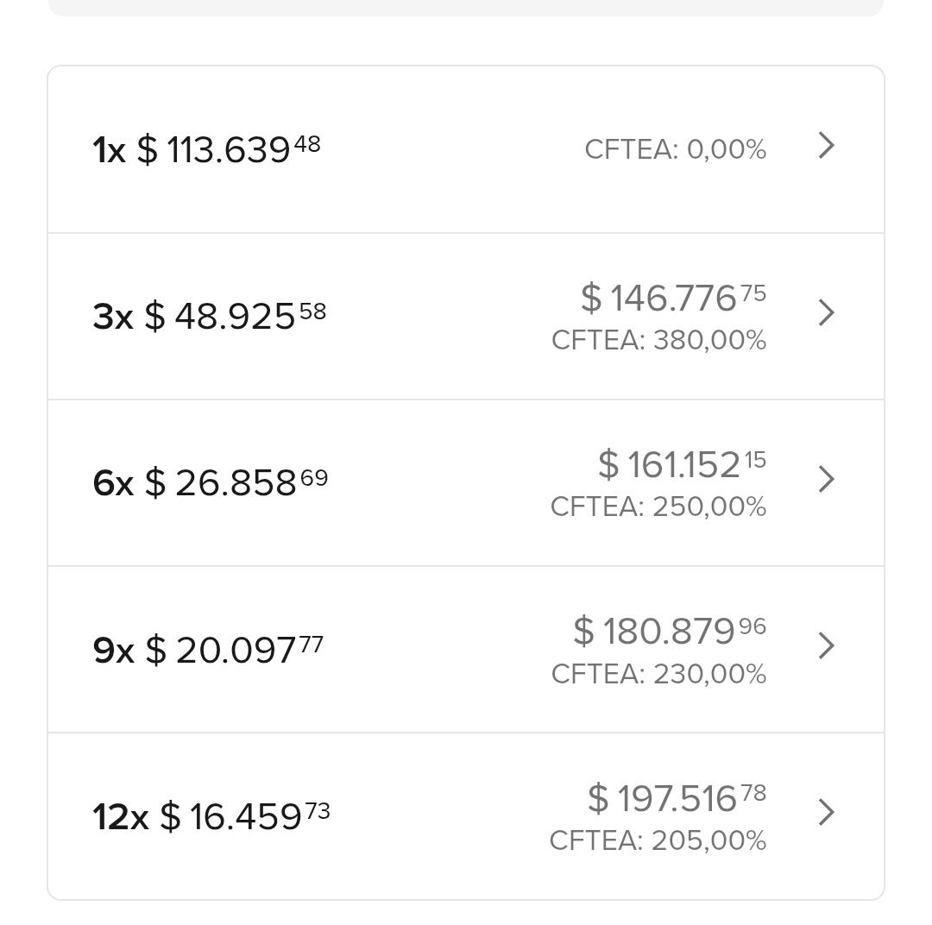Open the 12x installment chevron arrow
932x925 pixels.
826,812
